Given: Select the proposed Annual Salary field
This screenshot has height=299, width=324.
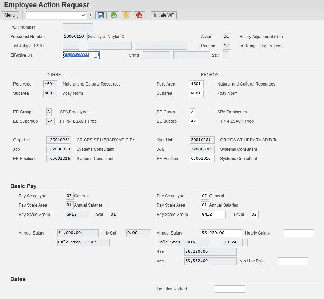Looking at the screenshot, I should tap(221, 233).
